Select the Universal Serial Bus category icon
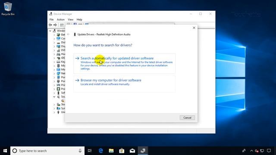Image resolution: width=276 pixels, height=155 pixels. coord(58,112)
